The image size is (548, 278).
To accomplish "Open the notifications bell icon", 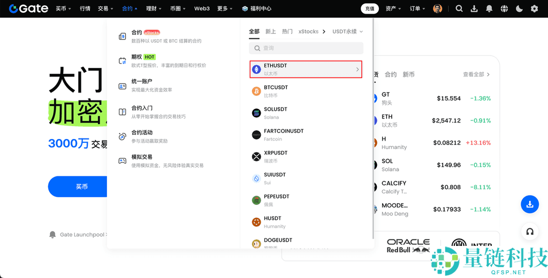I will click(489, 9).
